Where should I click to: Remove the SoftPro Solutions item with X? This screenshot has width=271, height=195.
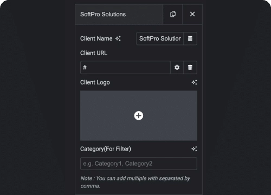point(192,14)
